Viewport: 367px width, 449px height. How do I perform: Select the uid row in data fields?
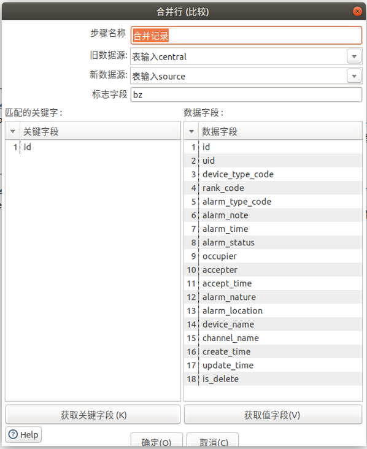tap(272, 161)
